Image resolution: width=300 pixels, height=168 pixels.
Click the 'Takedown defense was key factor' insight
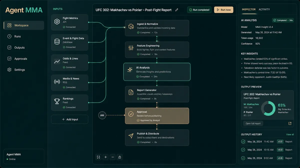(x=266, y=68)
